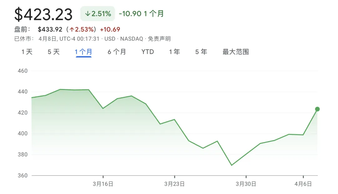Click the green endpoint dot on the chart
The width and height of the screenshot is (338, 194).
click(317, 109)
